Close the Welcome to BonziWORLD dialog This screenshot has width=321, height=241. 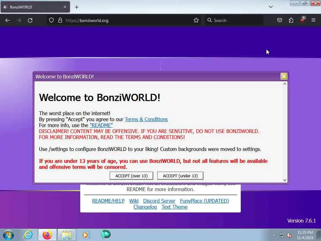pyautogui.click(x=284, y=76)
